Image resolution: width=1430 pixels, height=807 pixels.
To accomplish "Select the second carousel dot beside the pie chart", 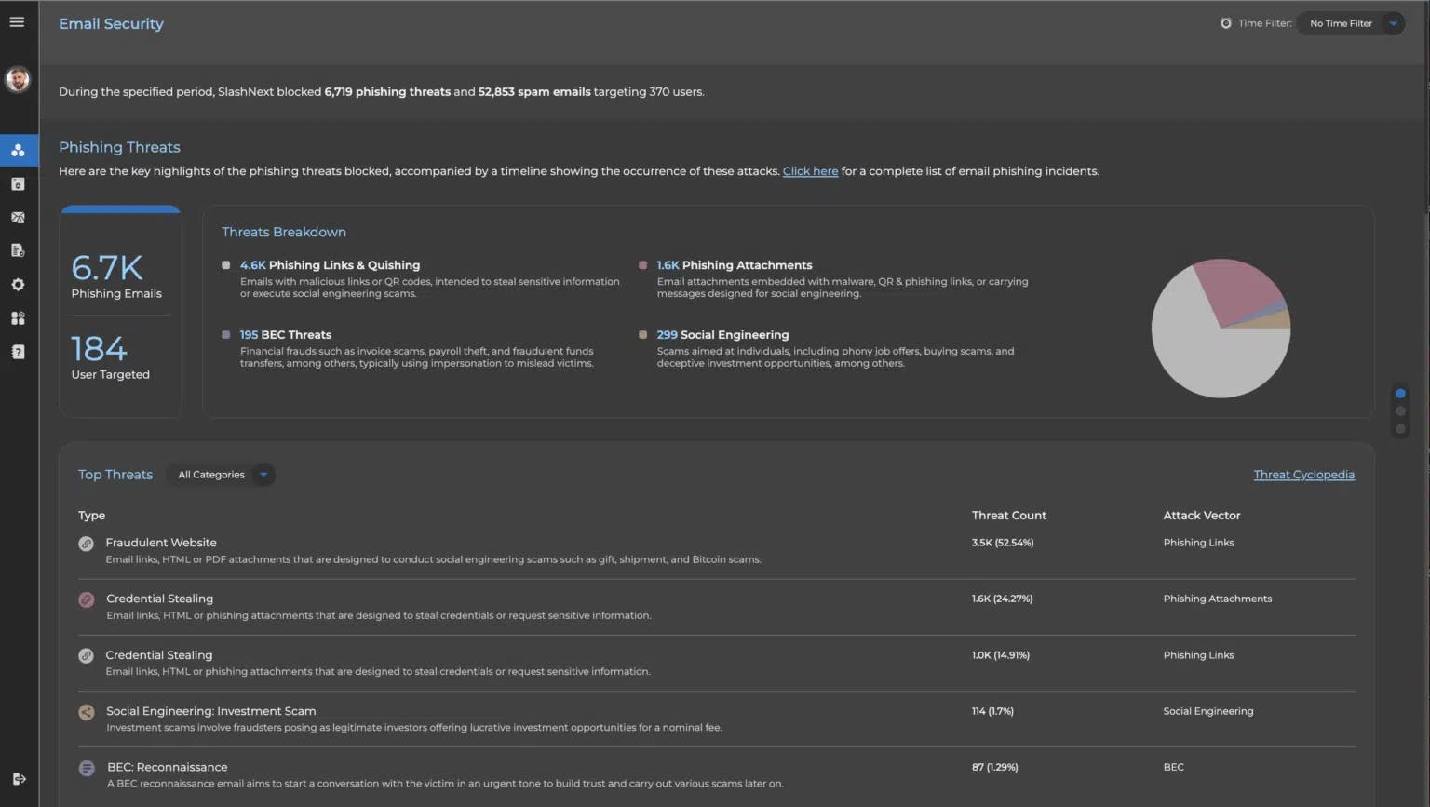I will tap(1400, 410).
